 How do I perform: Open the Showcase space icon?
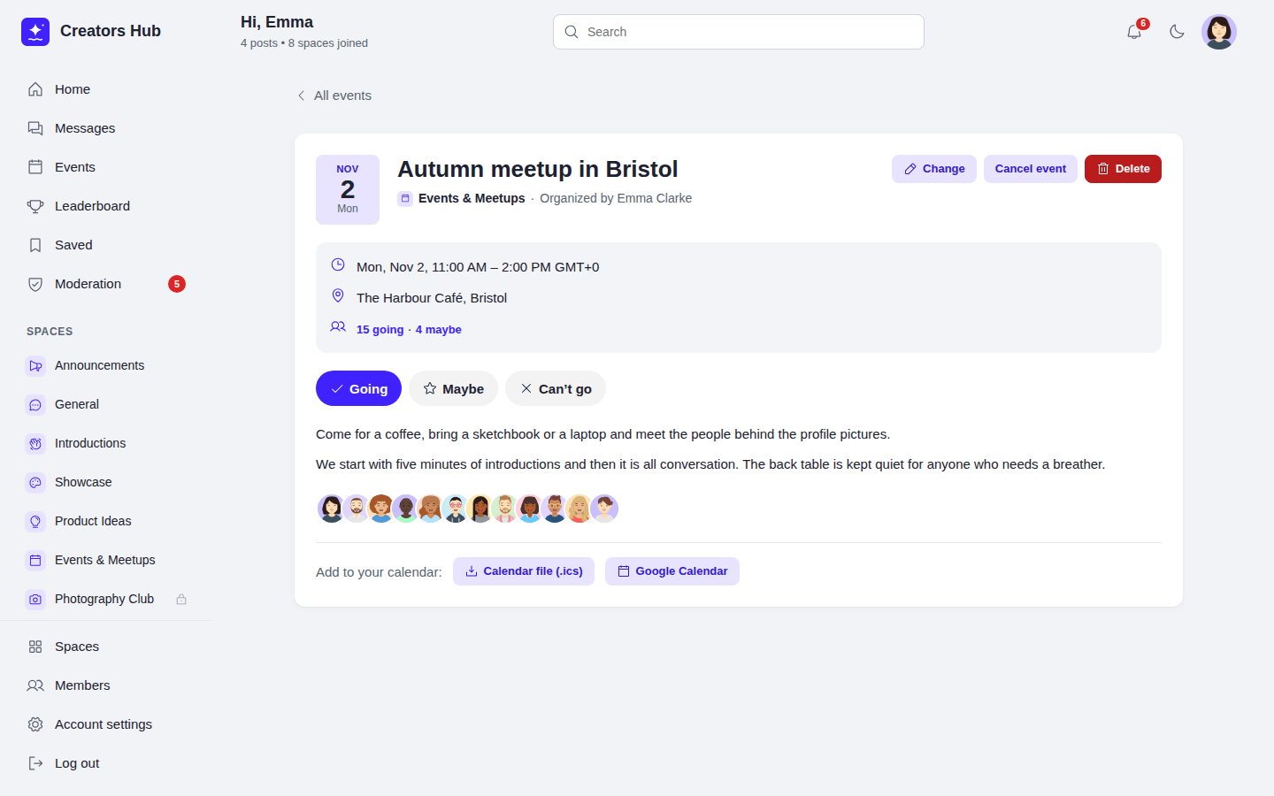35,482
